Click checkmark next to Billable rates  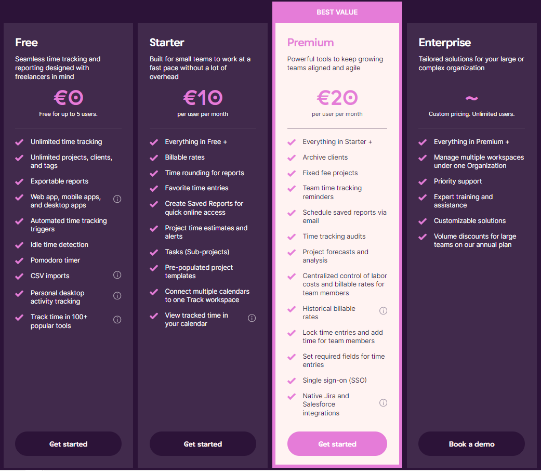(x=154, y=158)
